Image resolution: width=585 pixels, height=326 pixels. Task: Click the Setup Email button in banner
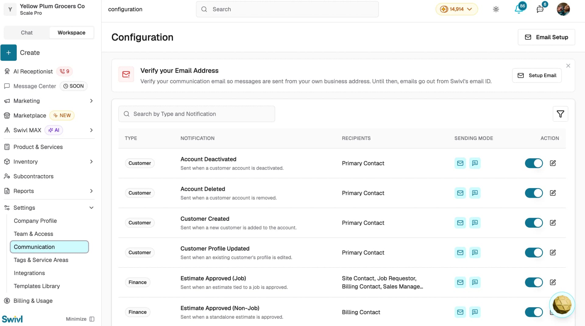click(x=537, y=75)
